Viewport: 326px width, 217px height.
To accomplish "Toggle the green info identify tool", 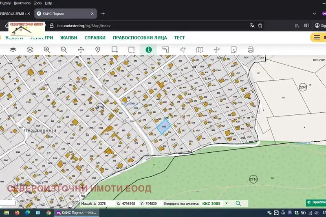I will 149,50.
